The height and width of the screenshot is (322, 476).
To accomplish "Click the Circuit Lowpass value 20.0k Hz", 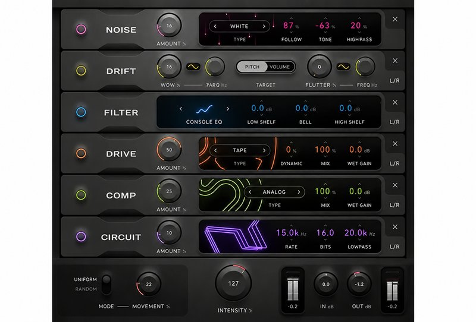I will (x=359, y=233).
